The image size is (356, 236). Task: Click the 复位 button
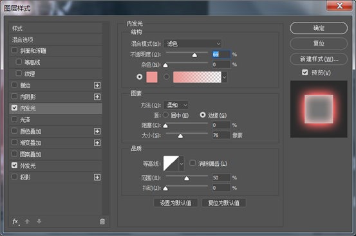click(x=319, y=43)
